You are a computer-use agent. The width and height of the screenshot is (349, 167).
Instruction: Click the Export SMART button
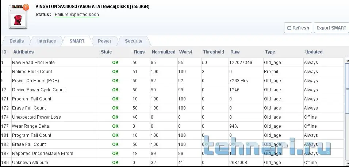click(x=331, y=28)
